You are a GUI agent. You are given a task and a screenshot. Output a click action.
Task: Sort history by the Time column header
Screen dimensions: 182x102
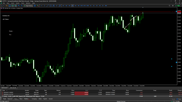(4, 90)
